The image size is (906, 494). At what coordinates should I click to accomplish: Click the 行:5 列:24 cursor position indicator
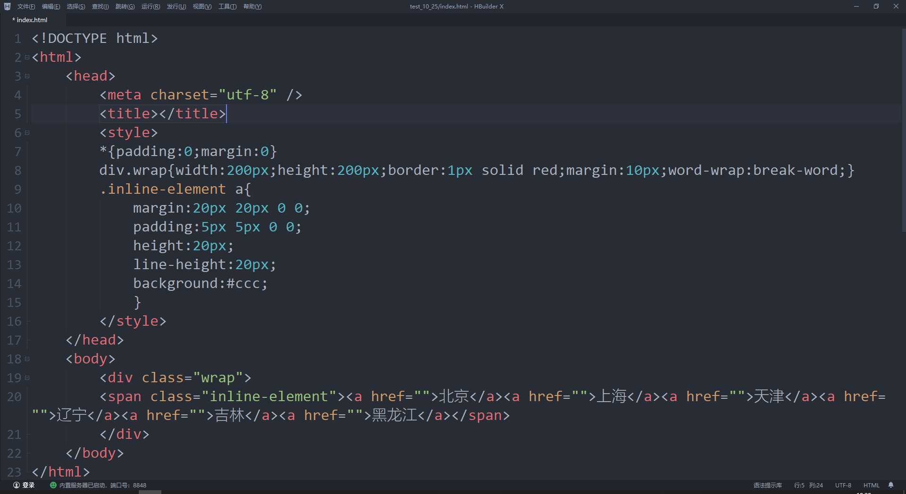click(x=808, y=485)
